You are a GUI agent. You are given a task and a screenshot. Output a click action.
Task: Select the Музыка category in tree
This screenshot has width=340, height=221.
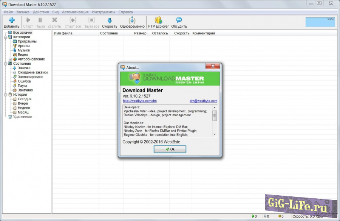[x=23, y=50]
